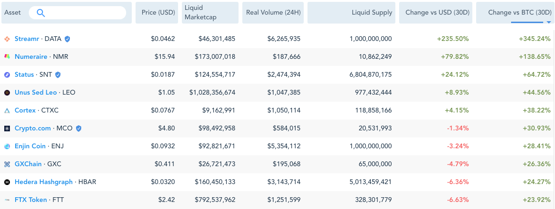Open the Enjin Coin asset link
555x209 pixels.
click(x=30, y=146)
